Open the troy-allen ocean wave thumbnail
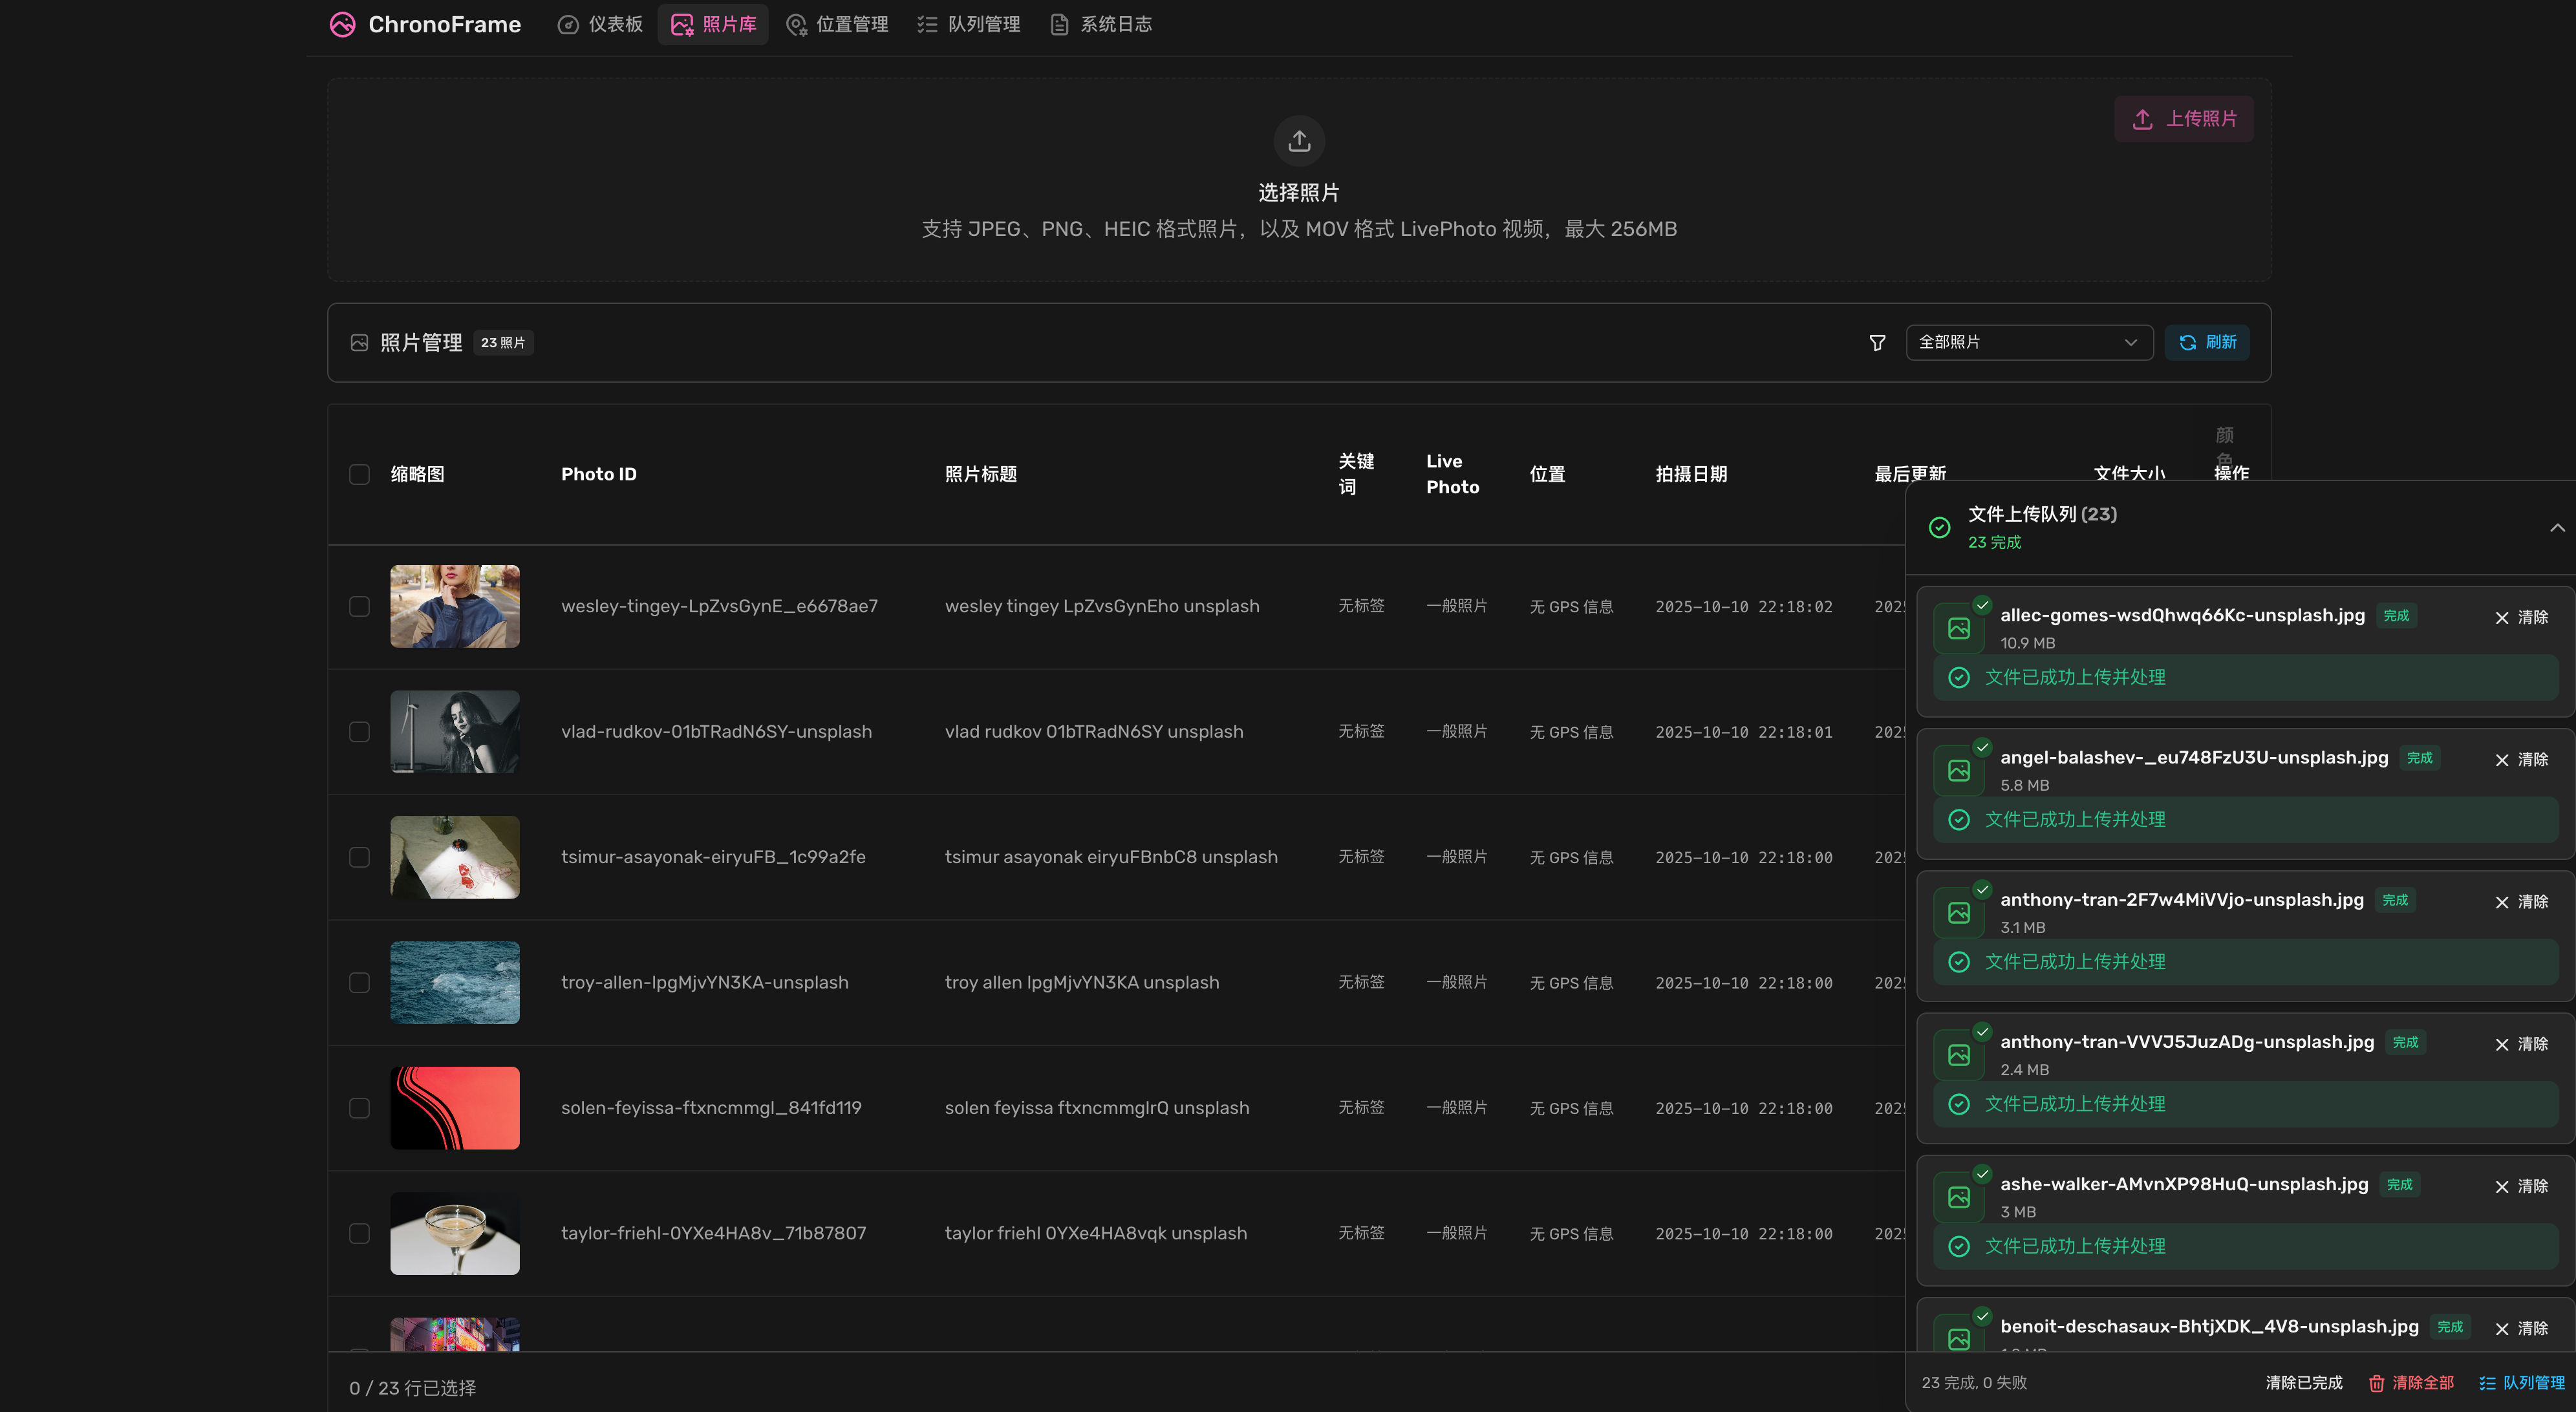This screenshot has width=2576, height=1412. pyautogui.click(x=455, y=982)
